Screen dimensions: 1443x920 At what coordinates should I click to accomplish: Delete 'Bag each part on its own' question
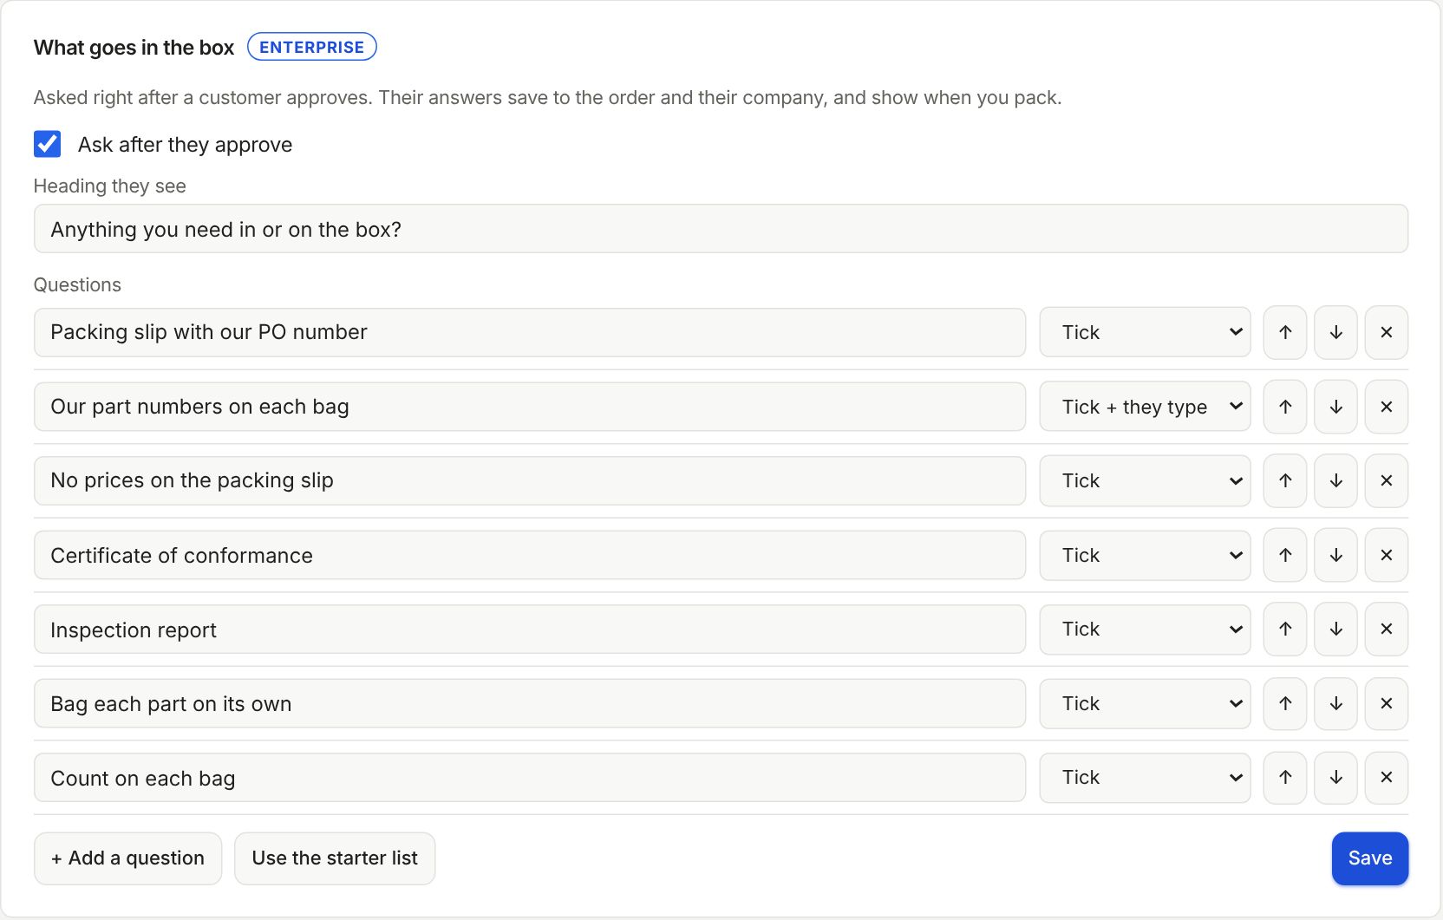1387,703
